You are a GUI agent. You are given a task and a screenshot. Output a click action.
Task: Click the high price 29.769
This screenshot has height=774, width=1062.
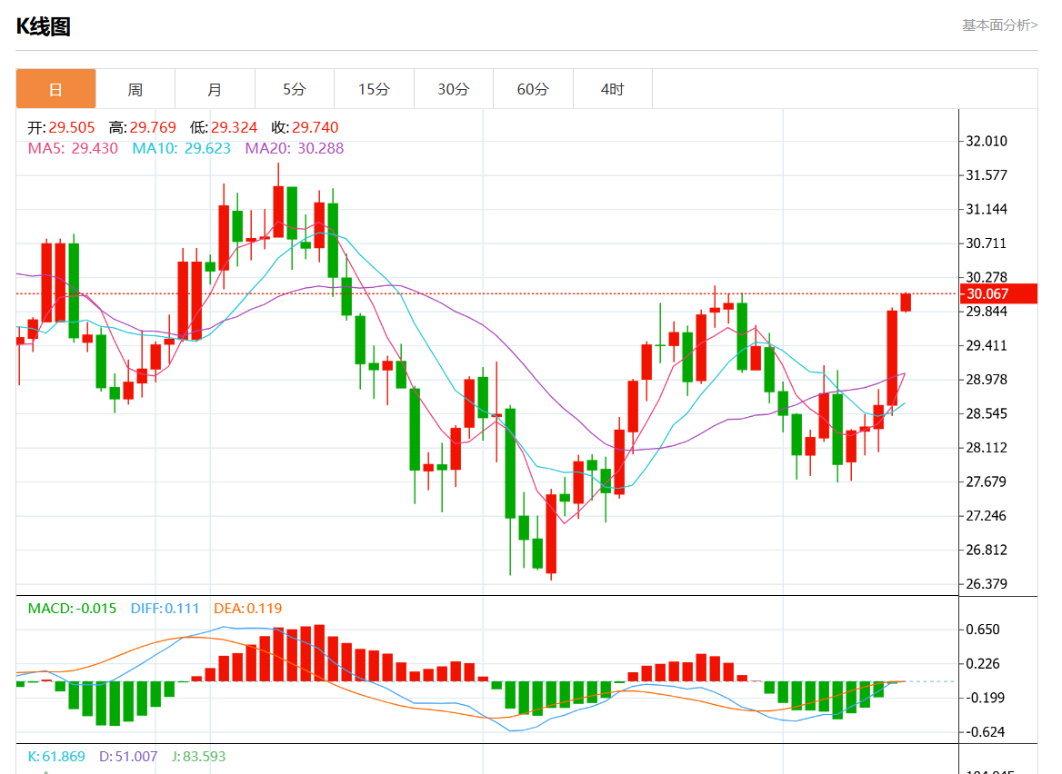(153, 127)
